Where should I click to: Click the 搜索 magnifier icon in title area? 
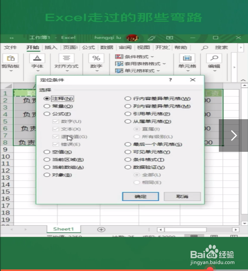tap(204, 47)
